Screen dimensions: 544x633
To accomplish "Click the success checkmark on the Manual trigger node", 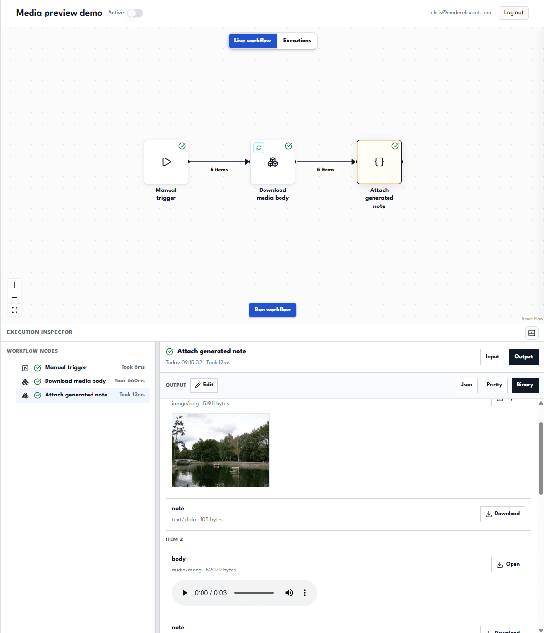I will click(182, 146).
